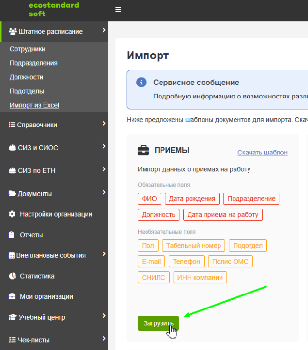
Task: Click the pie chart icon beside Статистика
Action: [12, 276]
